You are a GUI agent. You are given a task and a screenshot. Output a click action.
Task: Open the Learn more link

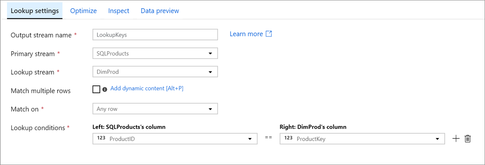[251, 34]
